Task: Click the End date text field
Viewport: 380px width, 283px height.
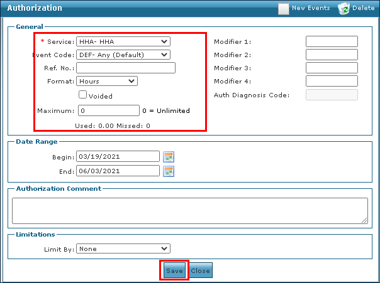Action: click(x=118, y=171)
